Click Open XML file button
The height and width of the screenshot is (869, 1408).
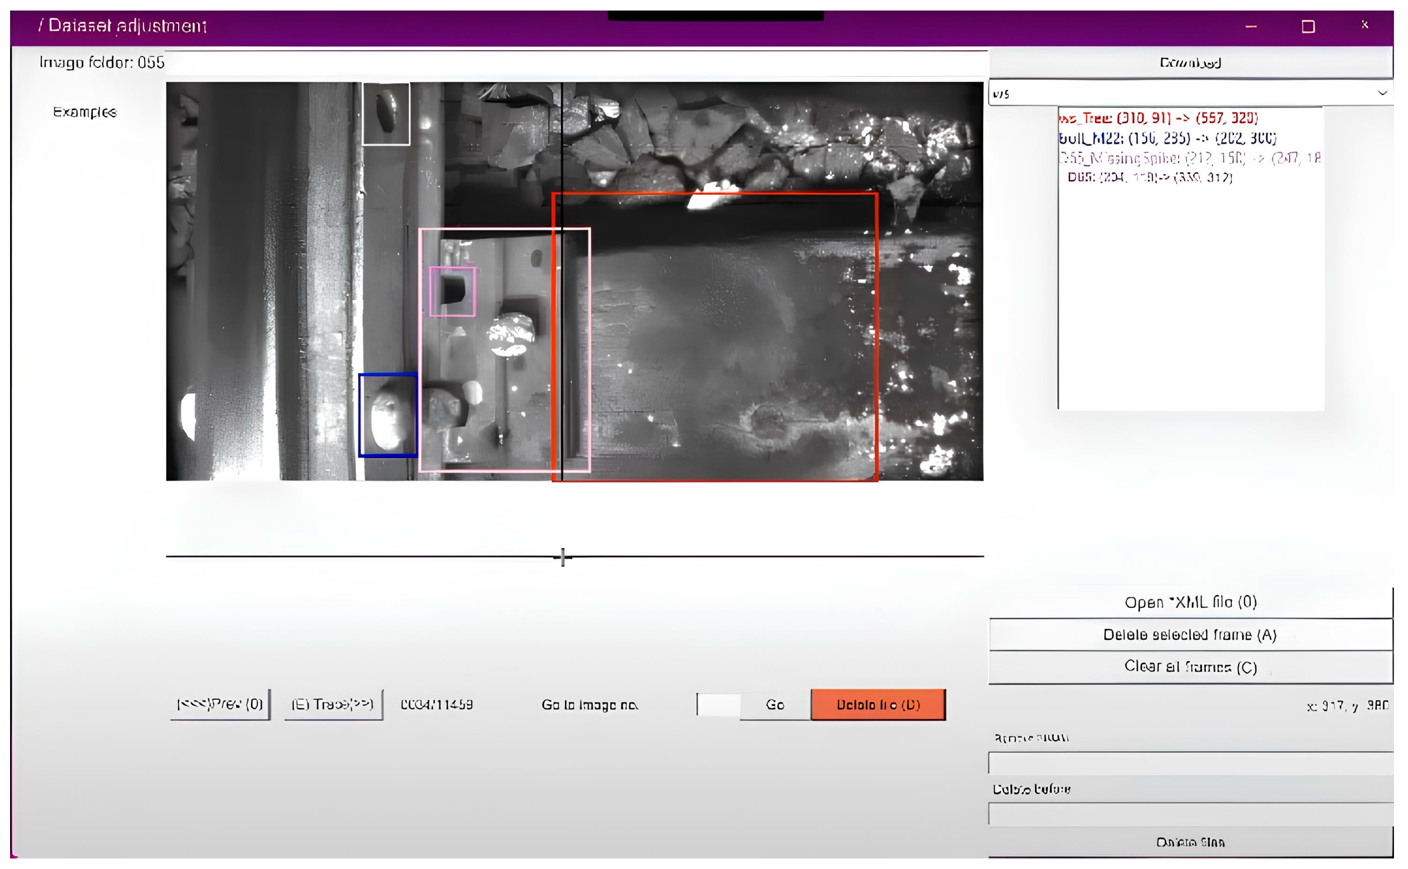1190,602
